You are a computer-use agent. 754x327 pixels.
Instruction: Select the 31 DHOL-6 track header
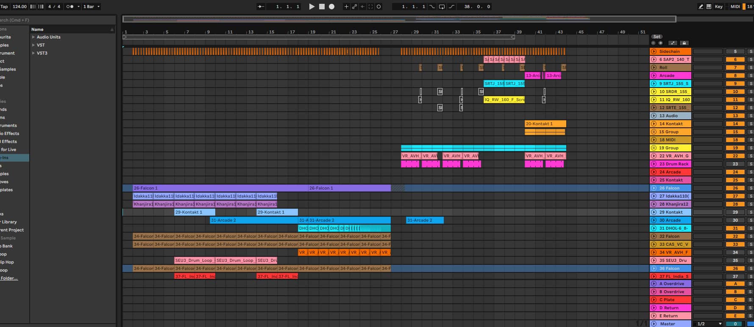[x=670, y=228]
